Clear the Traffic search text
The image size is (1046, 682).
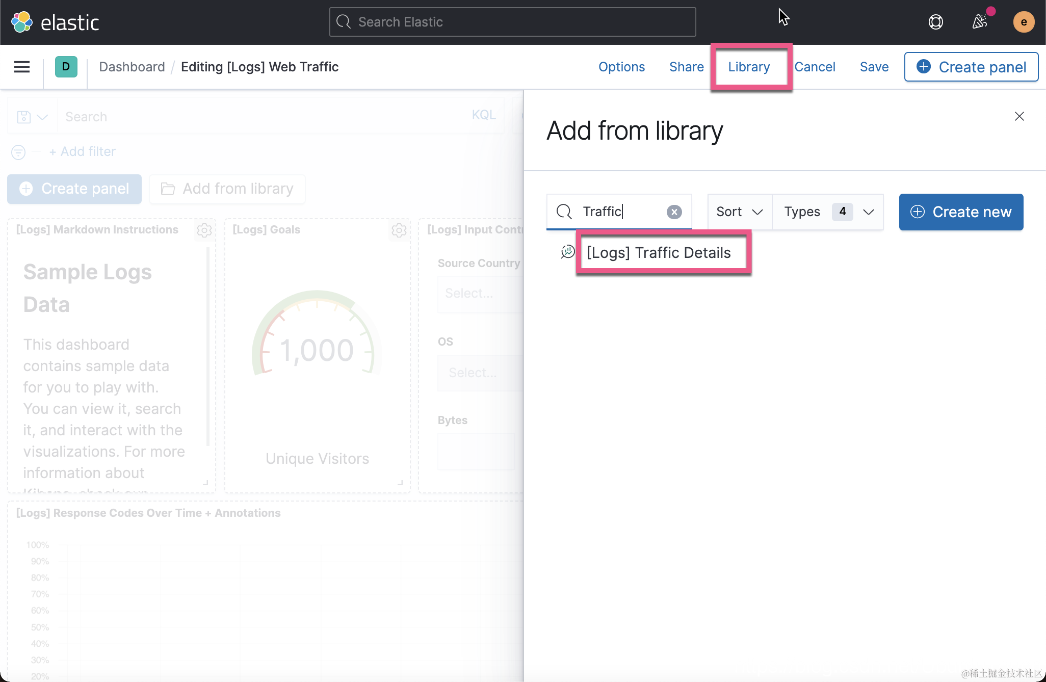pos(674,212)
